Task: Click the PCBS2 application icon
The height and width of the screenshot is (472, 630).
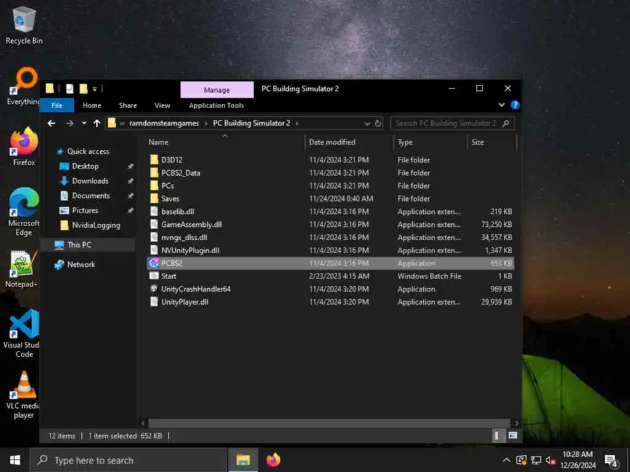Action: pyautogui.click(x=154, y=263)
